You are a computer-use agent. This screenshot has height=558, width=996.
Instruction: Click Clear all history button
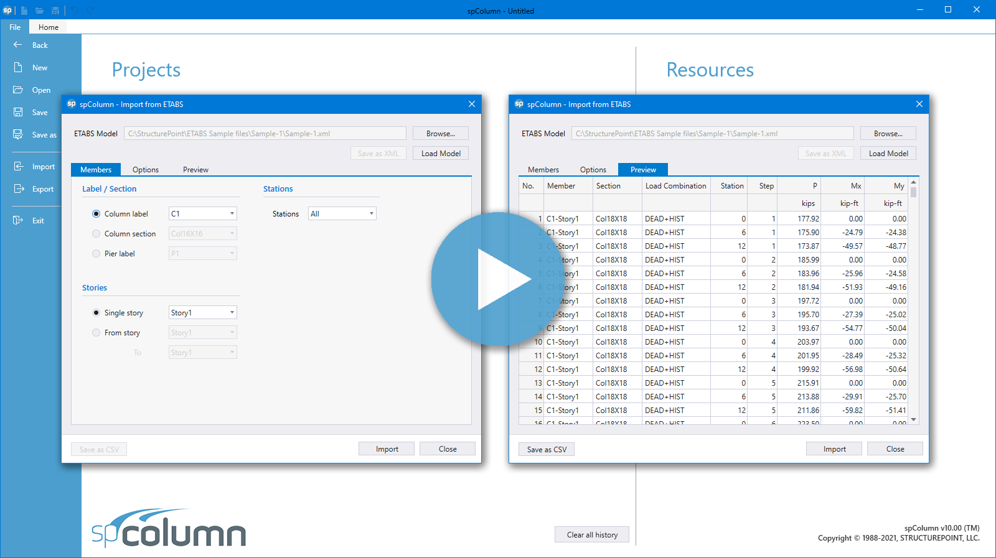point(592,534)
